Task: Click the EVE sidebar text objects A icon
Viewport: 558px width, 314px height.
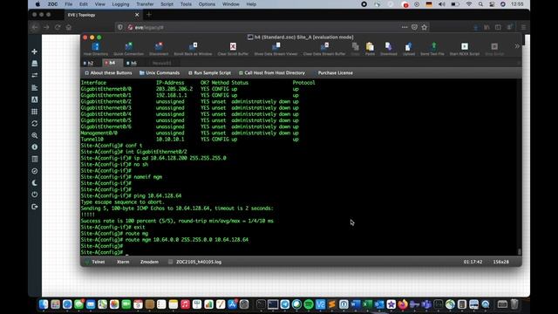Action: coord(35,99)
